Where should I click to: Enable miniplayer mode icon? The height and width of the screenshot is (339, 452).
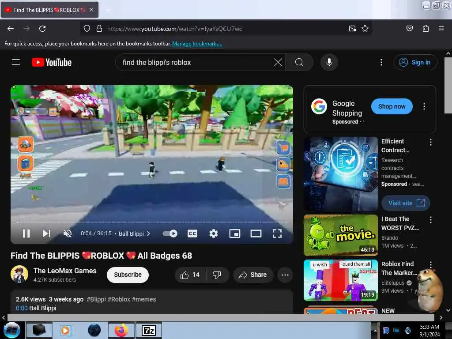pos(235,234)
